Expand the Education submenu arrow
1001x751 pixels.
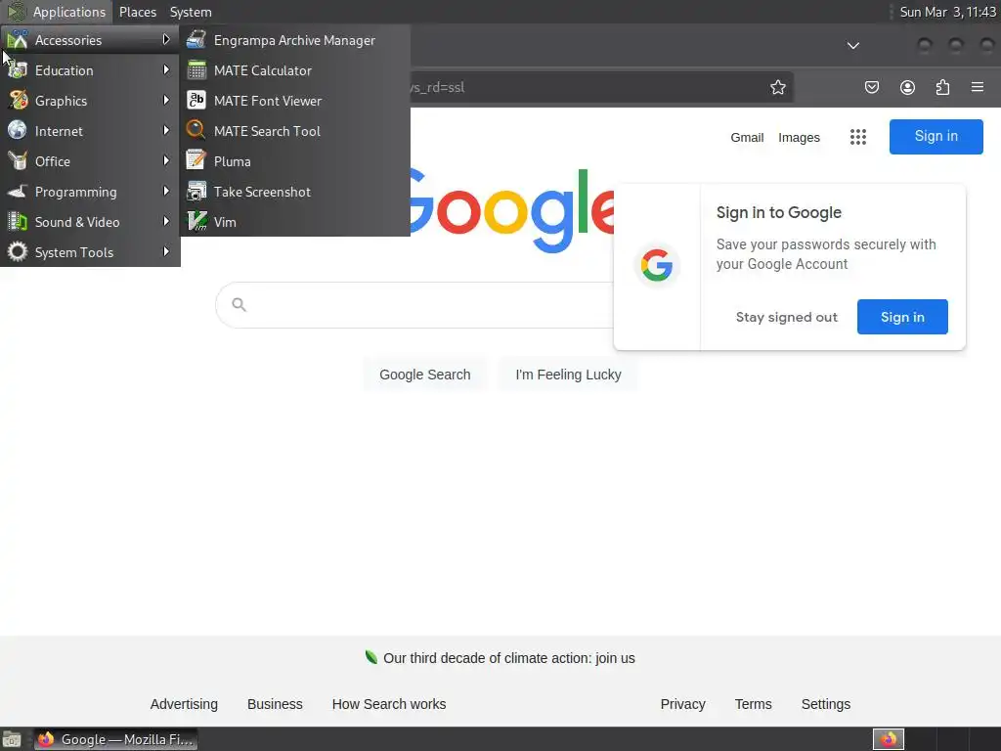(166, 69)
